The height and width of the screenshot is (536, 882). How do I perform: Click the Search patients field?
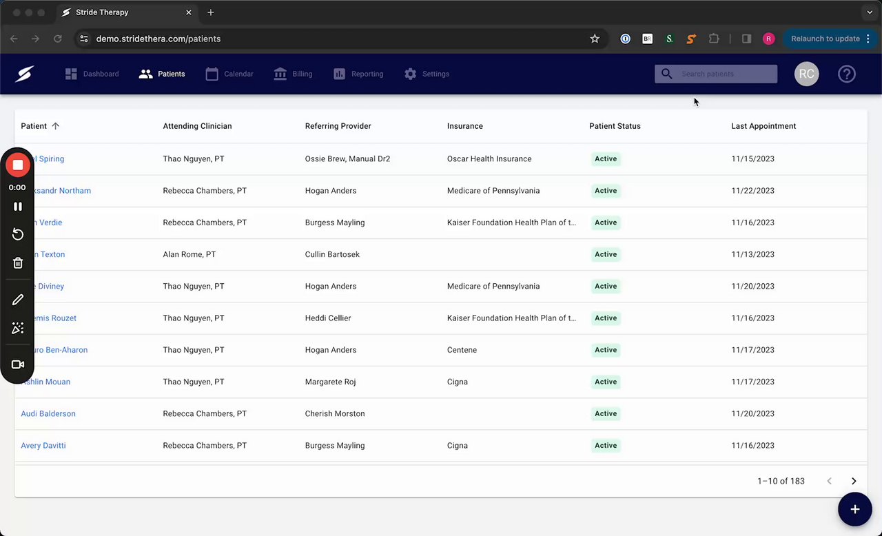[x=716, y=74]
